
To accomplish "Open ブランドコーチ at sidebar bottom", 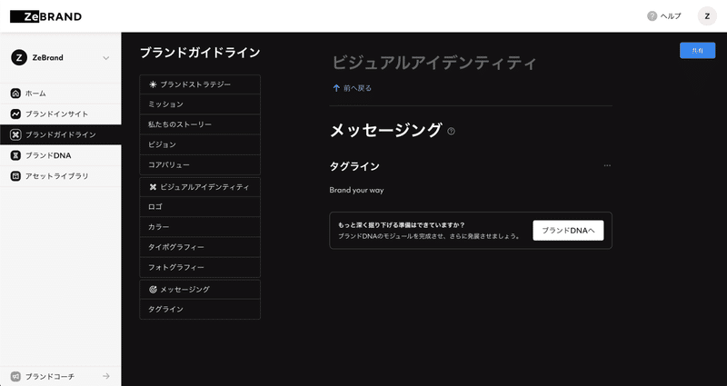I will coord(60,376).
